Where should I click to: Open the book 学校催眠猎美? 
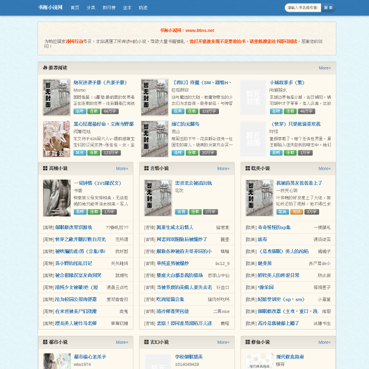pos(189,357)
